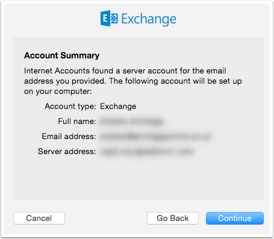
Task: Select the Exchange account type value
Action: pos(118,107)
